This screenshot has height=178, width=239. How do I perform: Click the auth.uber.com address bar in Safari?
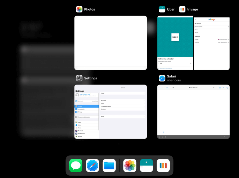click(x=193, y=88)
